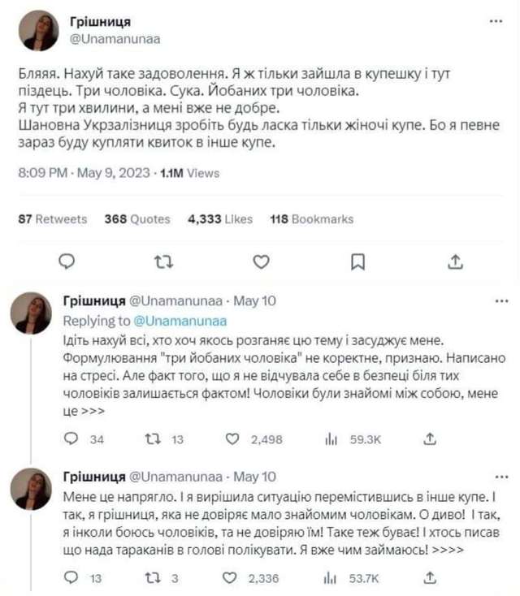Share the main tweet
Screen dimensions: 520x596
tap(456, 261)
